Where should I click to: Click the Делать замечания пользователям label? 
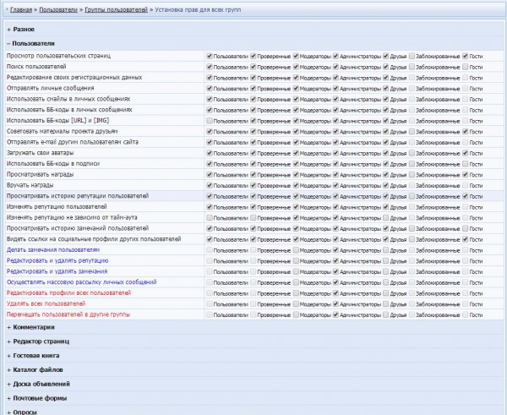coord(53,249)
